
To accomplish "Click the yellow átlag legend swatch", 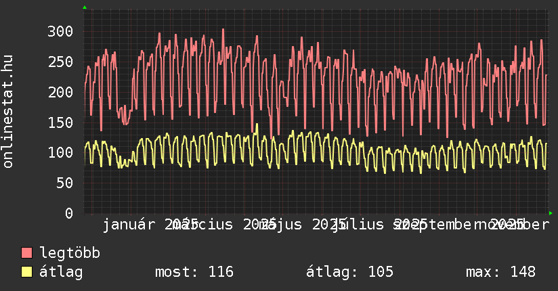I will 27,272.
